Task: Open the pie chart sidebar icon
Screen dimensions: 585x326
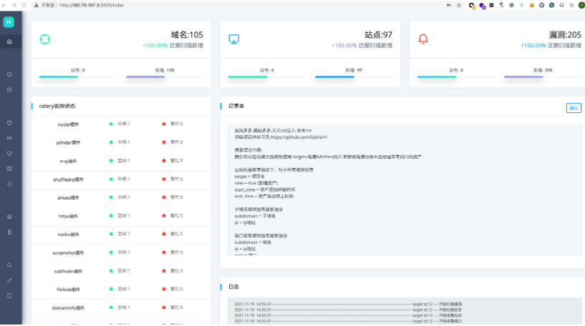Action: [9, 122]
